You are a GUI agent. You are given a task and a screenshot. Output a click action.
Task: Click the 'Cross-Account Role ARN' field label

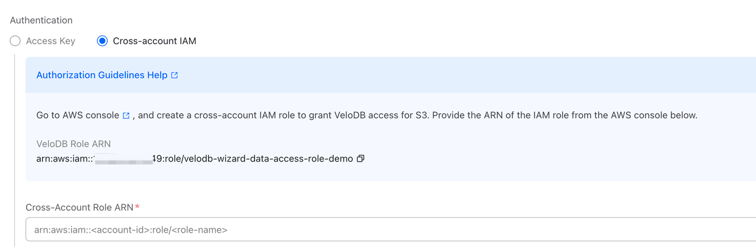tap(79, 207)
